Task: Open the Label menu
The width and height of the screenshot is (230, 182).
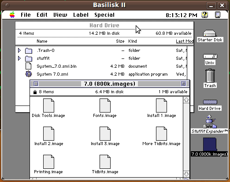Action: click(x=81, y=15)
